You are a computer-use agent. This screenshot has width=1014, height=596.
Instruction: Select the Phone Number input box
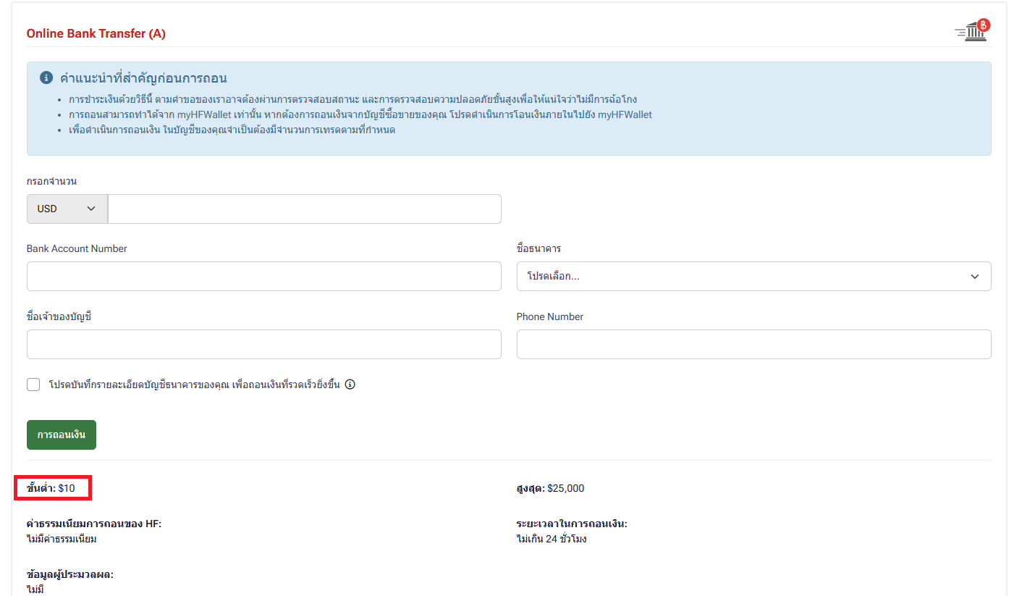point(753,345)
